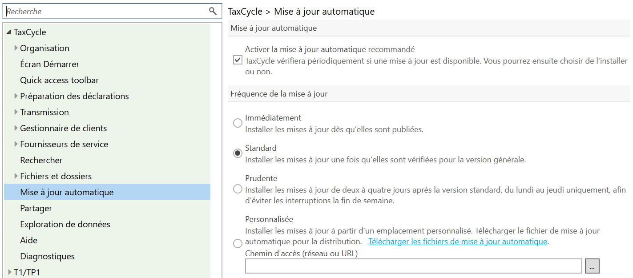The height and width of the screenshot is (278, 633).
Task: Expand Gestionnaire de clients node
Action: pyautogui.click(x=16, y=128)
